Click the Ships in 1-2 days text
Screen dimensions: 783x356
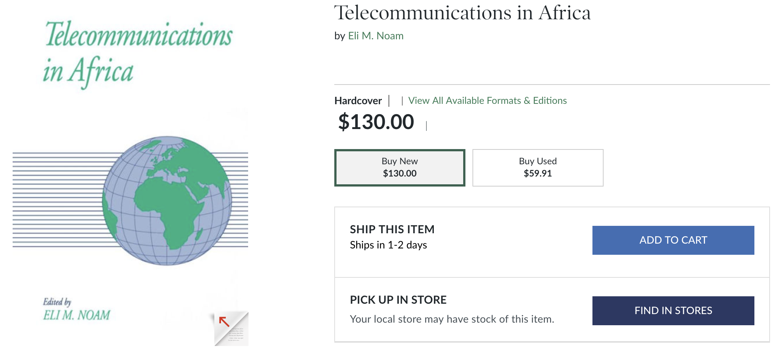tap(389, 245)
